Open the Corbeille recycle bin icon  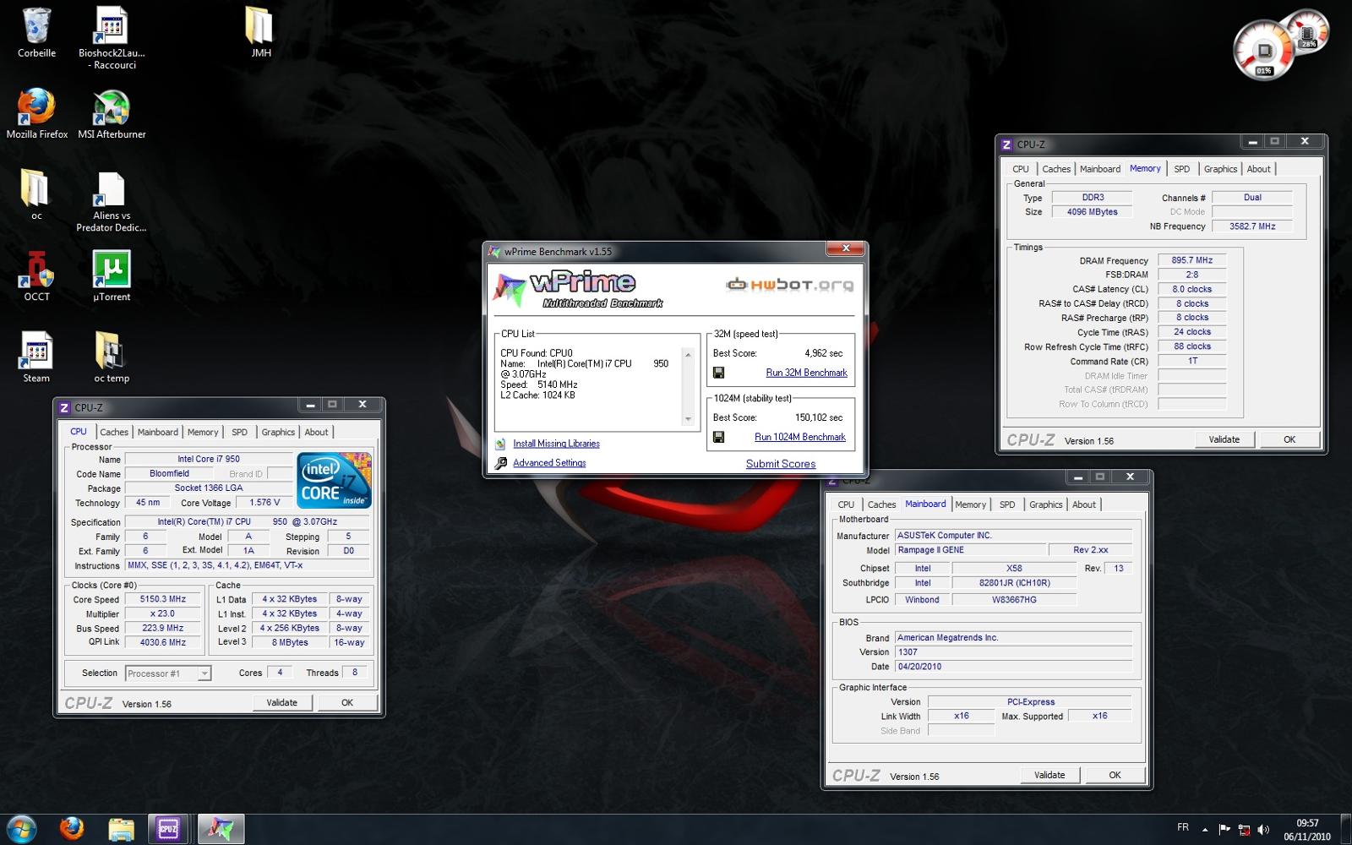pos(37,25)
